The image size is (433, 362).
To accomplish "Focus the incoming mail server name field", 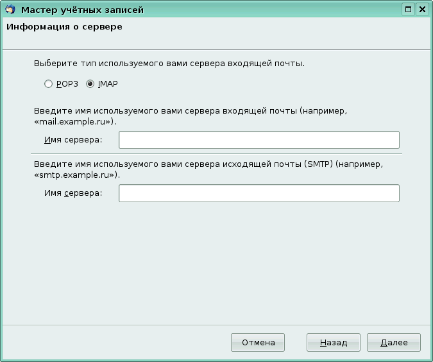I will tap(259, 140).
